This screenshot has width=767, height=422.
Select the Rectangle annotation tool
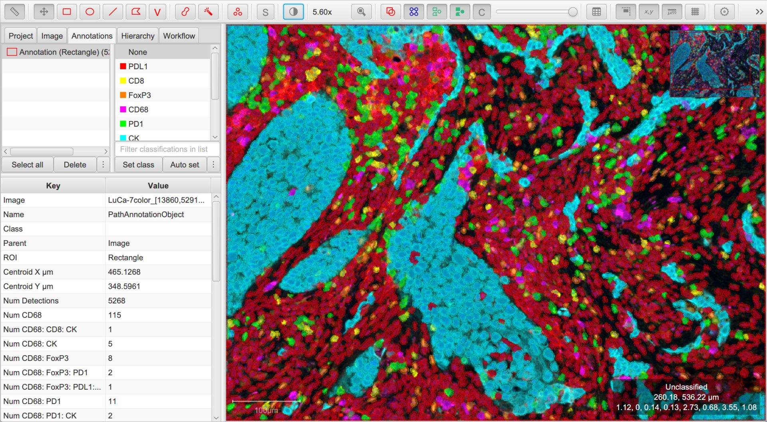point(67,12)
